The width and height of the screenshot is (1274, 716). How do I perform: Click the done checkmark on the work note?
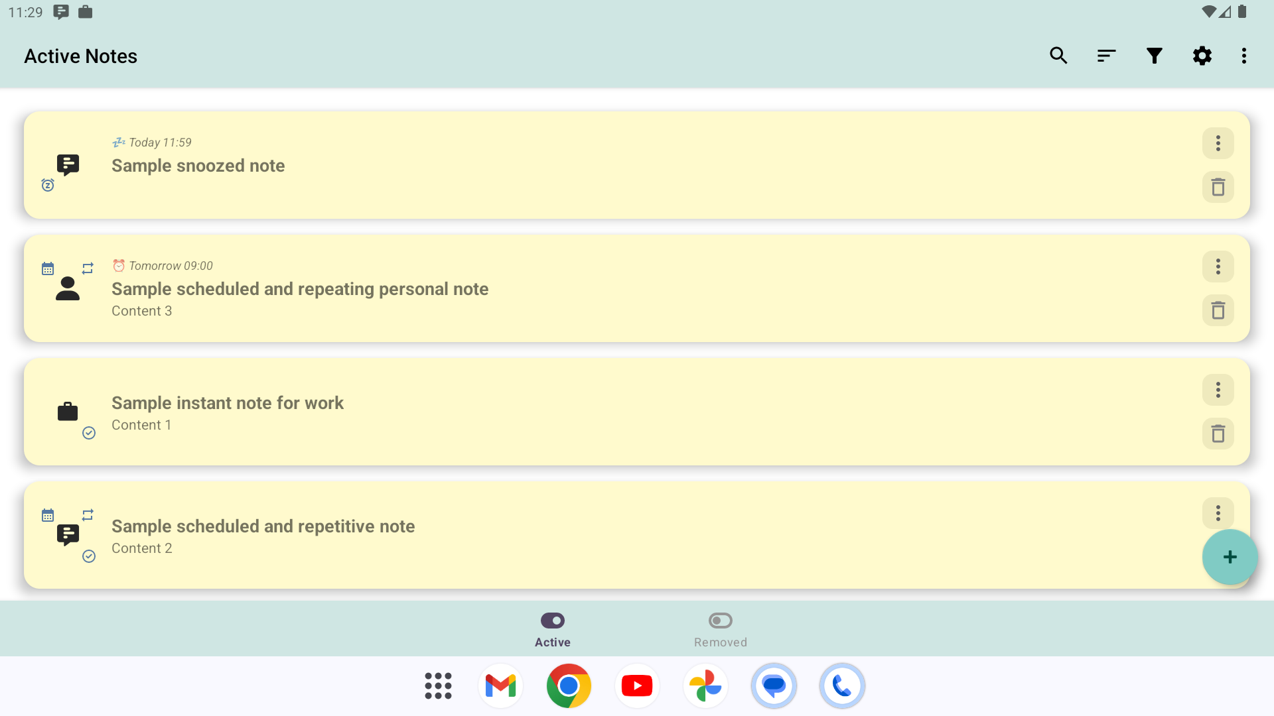(x=88, y=433)
